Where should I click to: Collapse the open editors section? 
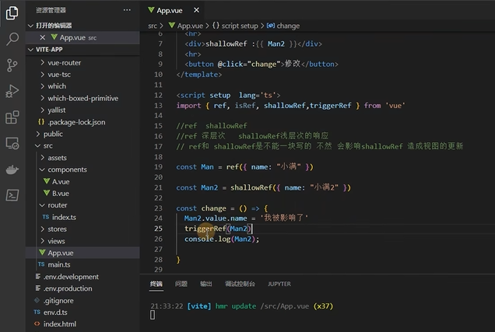tap(30, 26)
